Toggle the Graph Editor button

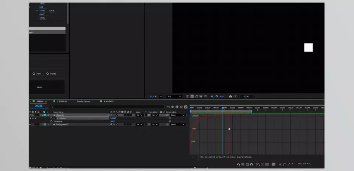point(185,107)
